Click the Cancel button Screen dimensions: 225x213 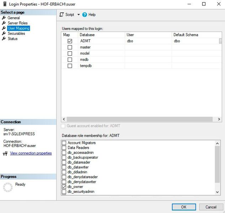tap(211, 207)
